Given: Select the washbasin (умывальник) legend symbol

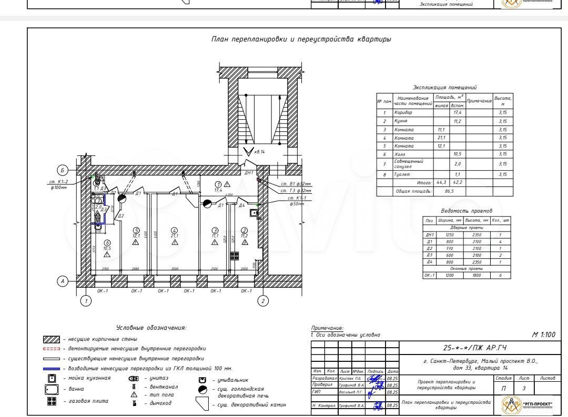Looking at the screenshot, I should (202, 380).
